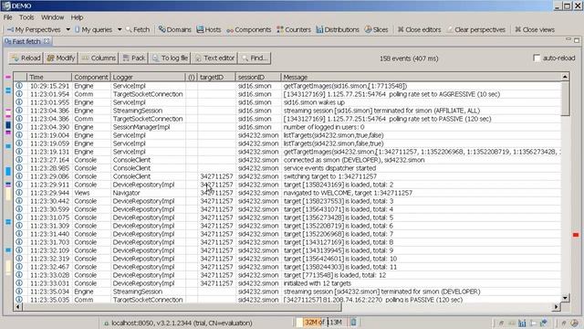
Task: Click the Reload button
Action: pyautogui.click(x=26, y=58)
